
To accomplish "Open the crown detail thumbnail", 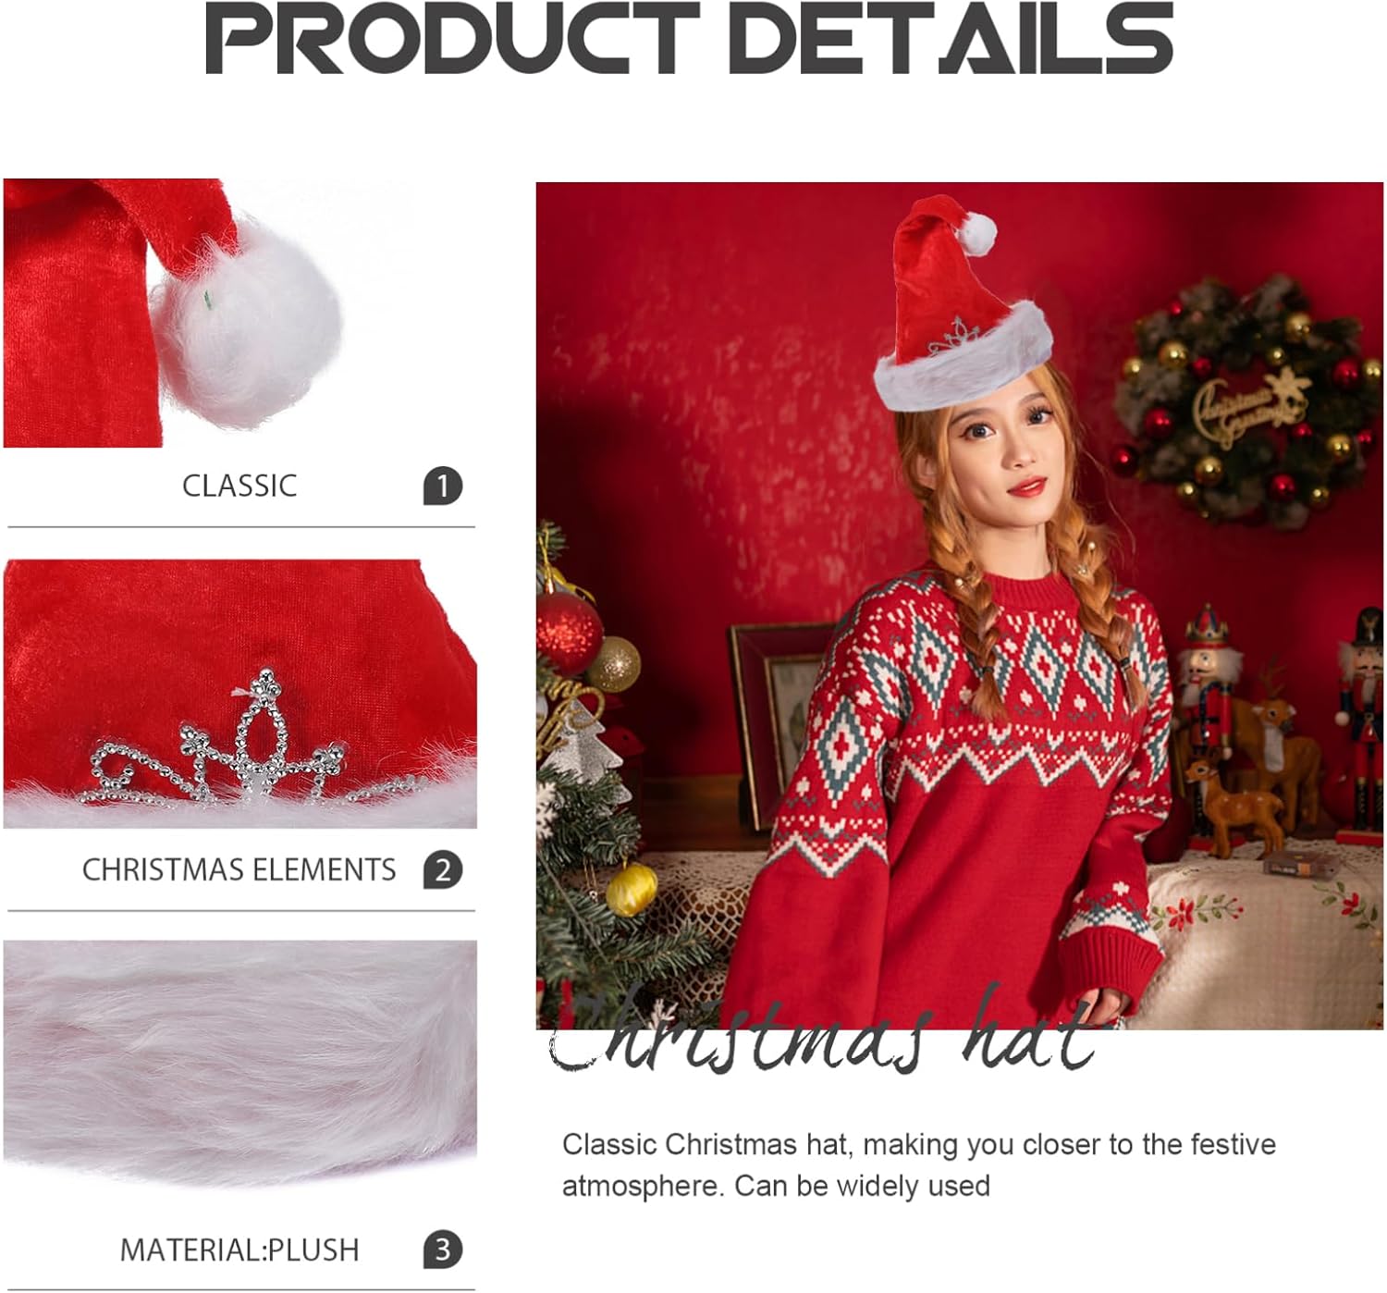I will pos(240,694).
